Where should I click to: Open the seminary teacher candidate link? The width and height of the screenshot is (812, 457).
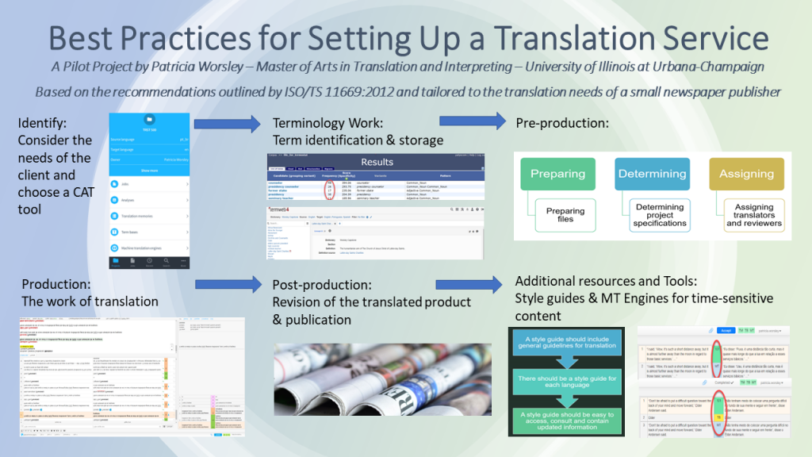tap(280, 198)
